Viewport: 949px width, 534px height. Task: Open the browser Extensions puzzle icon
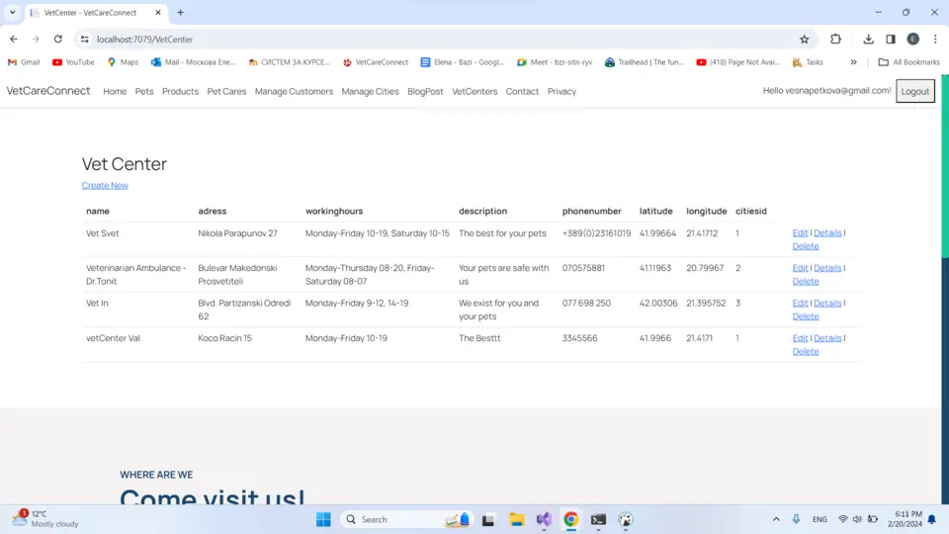[835, 40]
